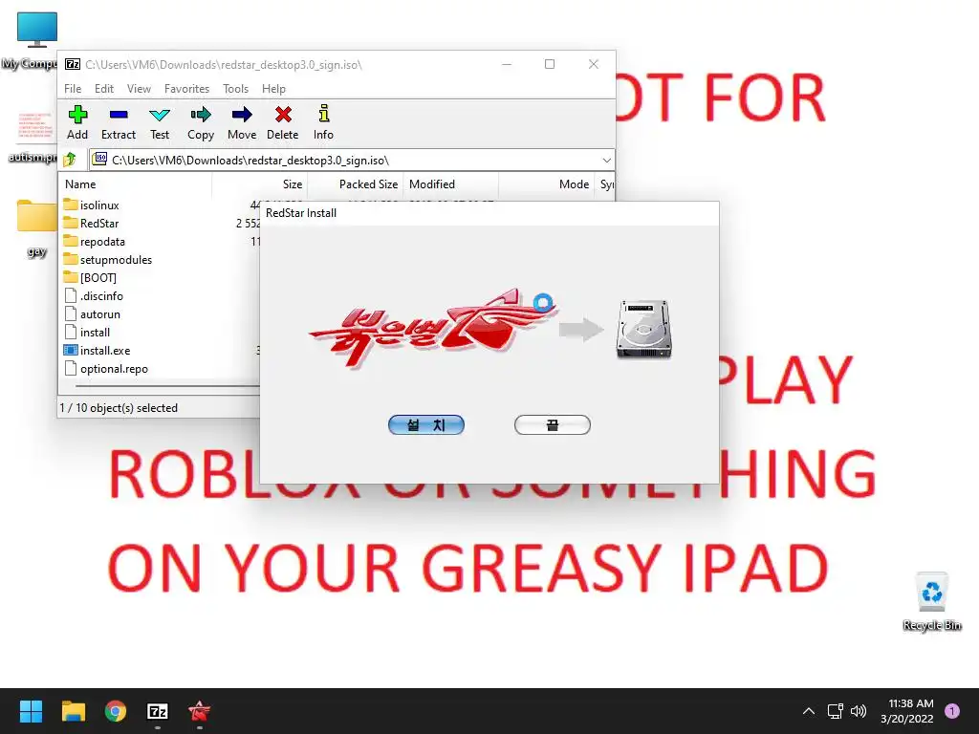
Task: Choose the Move toolbar icon
Action: tap(242, 122)
